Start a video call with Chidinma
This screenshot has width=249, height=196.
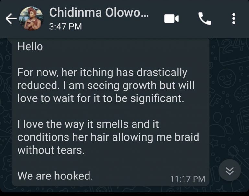pyautogui.click(x=171, y=18)
